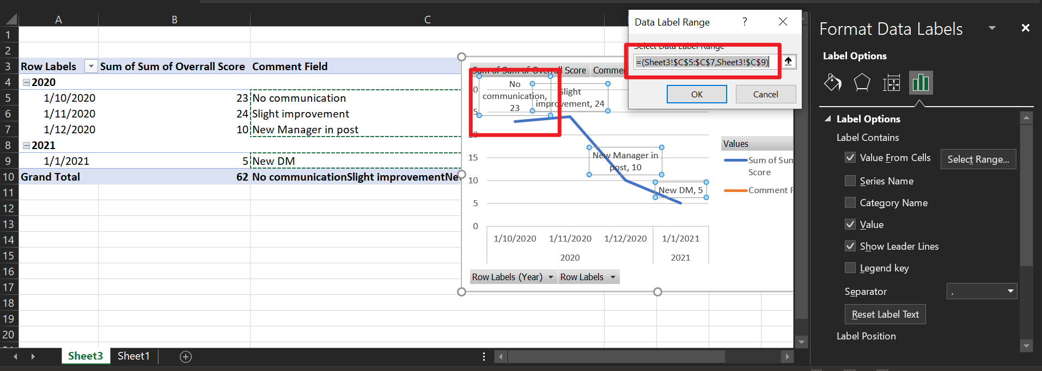1042x371 pixels.
Task: Click the collapse dialog range selector arrow
Action: [788, 61]
